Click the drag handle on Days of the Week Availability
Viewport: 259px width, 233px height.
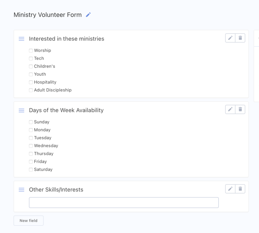[21, 110]
